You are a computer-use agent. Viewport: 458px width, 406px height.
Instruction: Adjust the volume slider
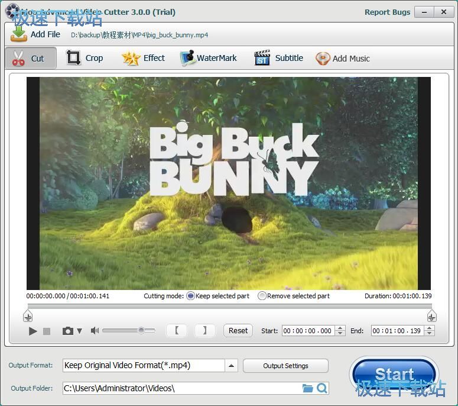(x=128, y=330)
